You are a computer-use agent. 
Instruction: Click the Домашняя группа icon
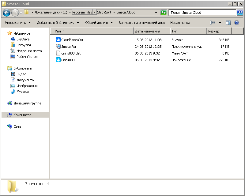click(10, 103)
